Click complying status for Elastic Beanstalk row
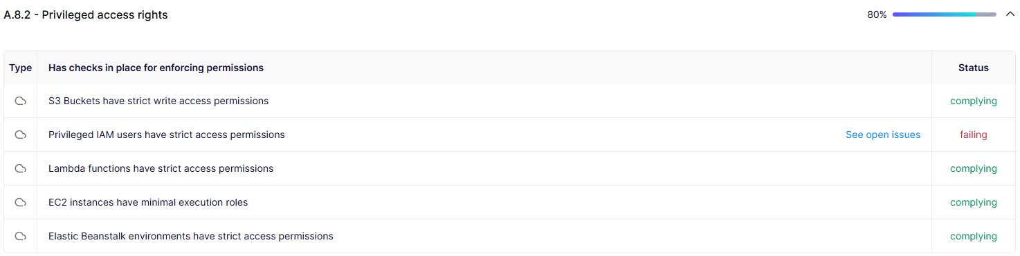The height and width of the screenshot is (256, 1020). 974,236
